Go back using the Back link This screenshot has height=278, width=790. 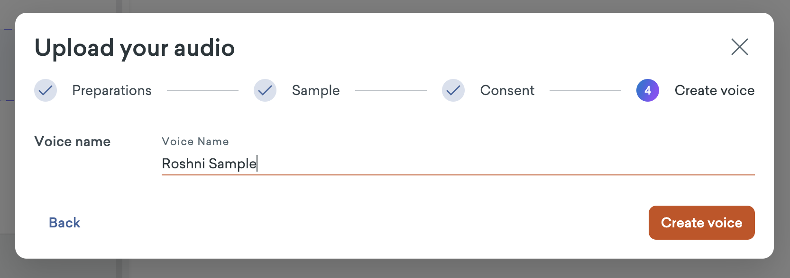64,223
